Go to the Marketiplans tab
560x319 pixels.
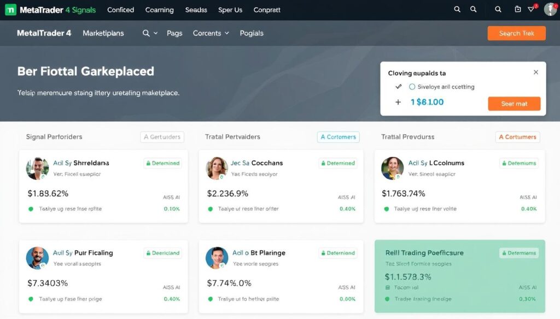103,33
